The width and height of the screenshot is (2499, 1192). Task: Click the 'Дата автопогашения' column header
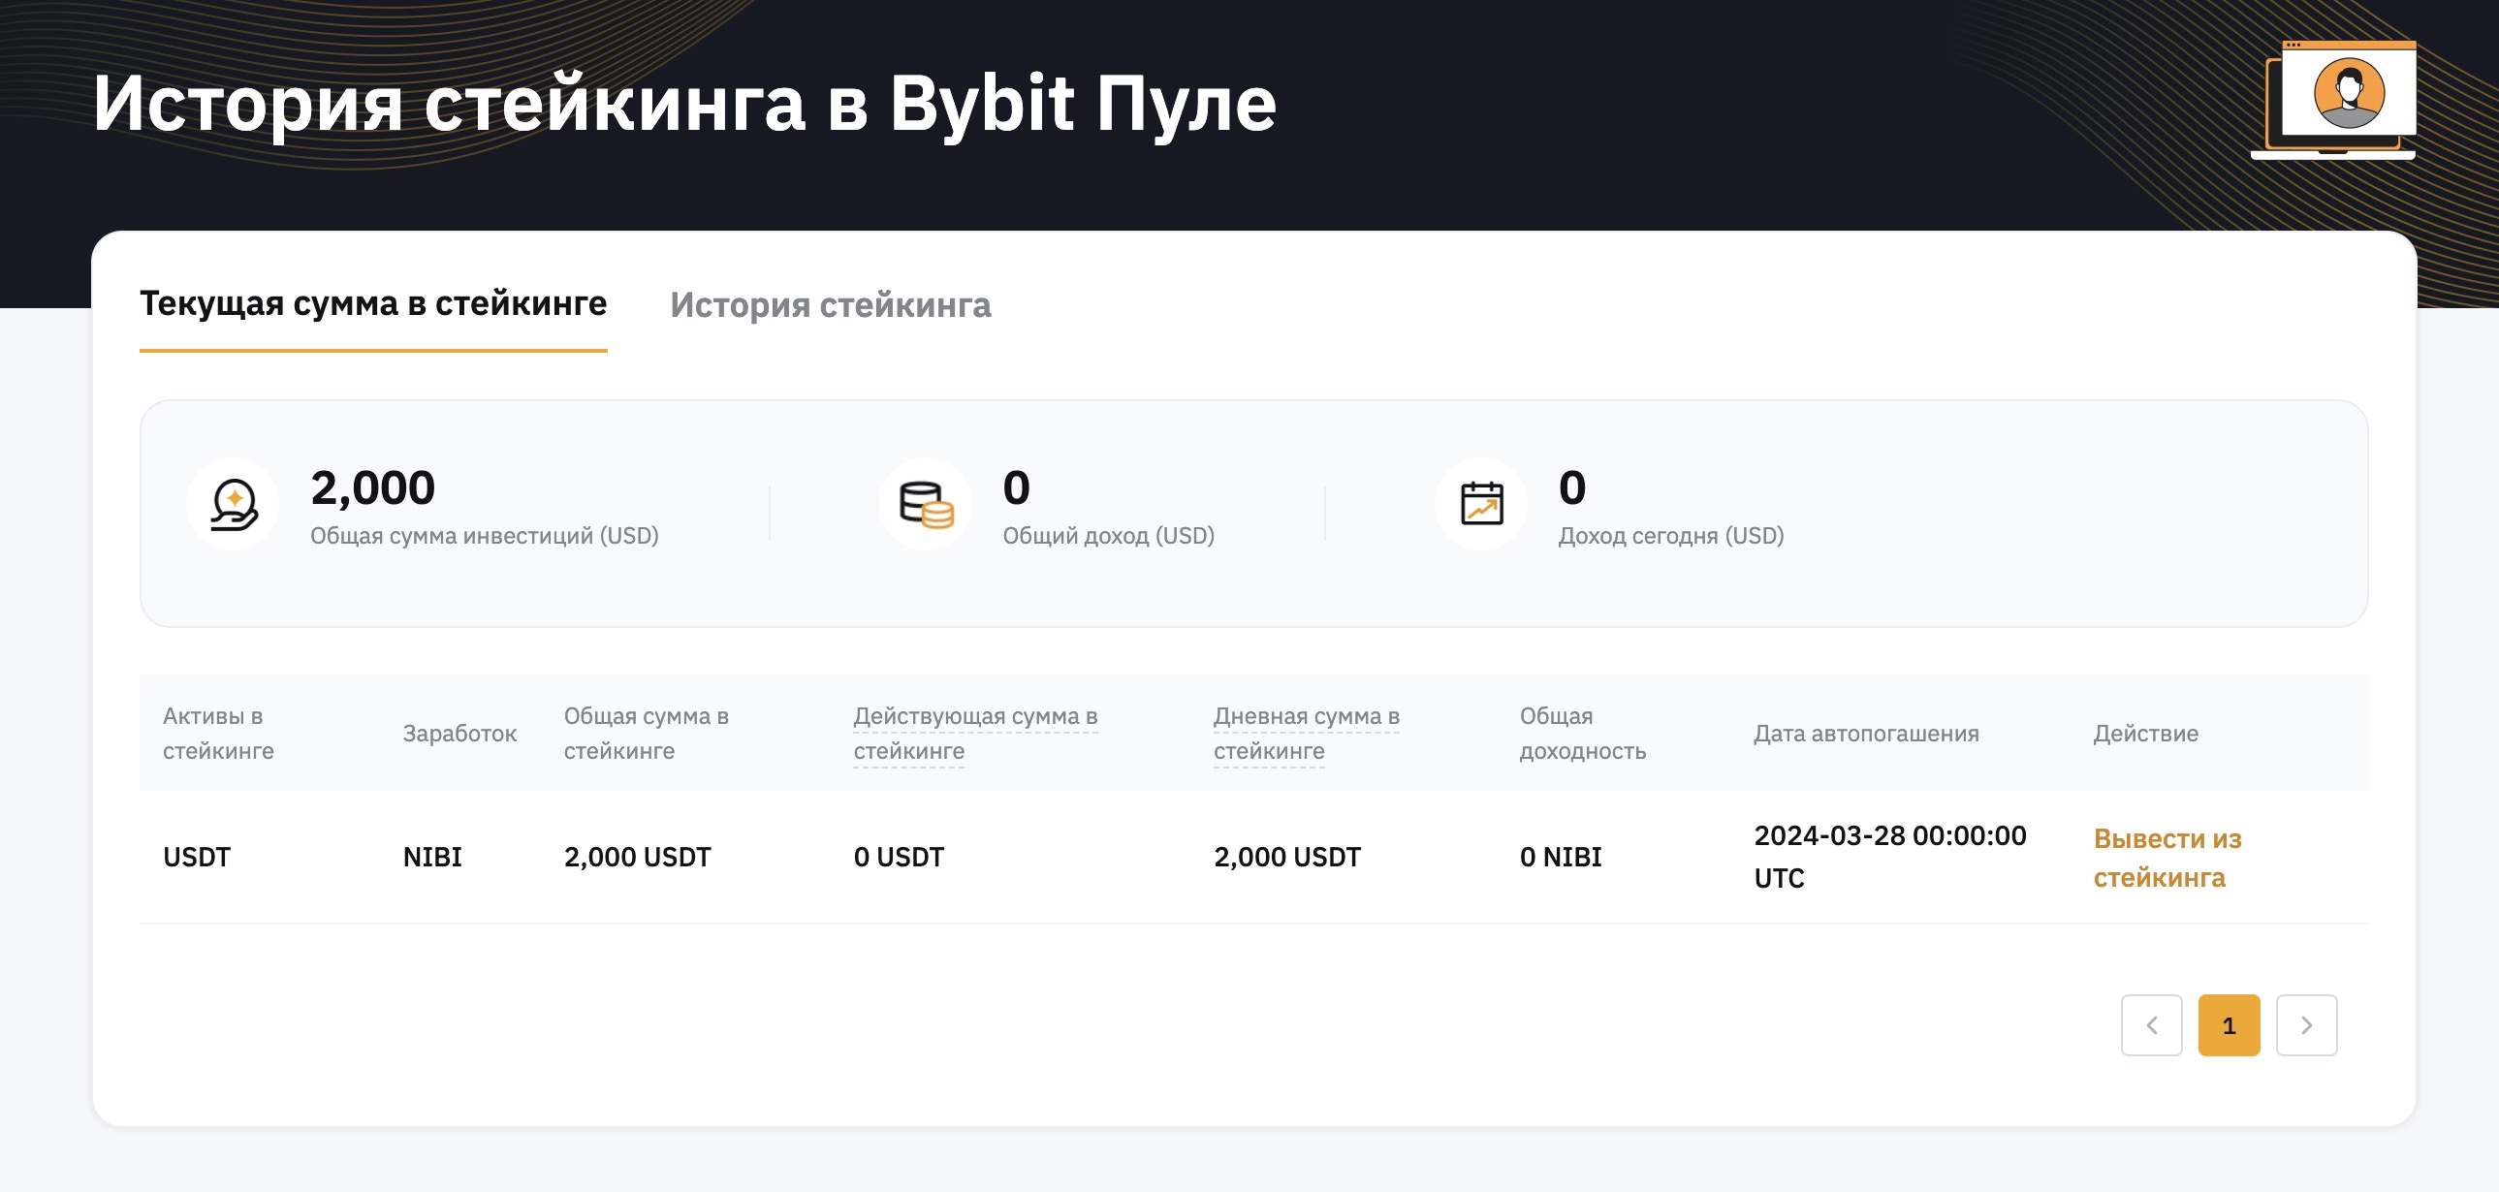coord(1866,734)
